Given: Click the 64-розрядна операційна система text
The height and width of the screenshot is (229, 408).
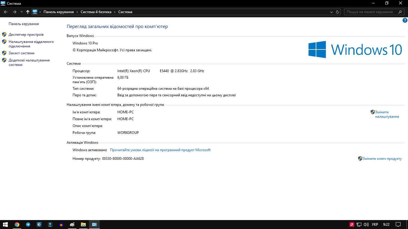Looking at the screenshot, I should [163, 89].
